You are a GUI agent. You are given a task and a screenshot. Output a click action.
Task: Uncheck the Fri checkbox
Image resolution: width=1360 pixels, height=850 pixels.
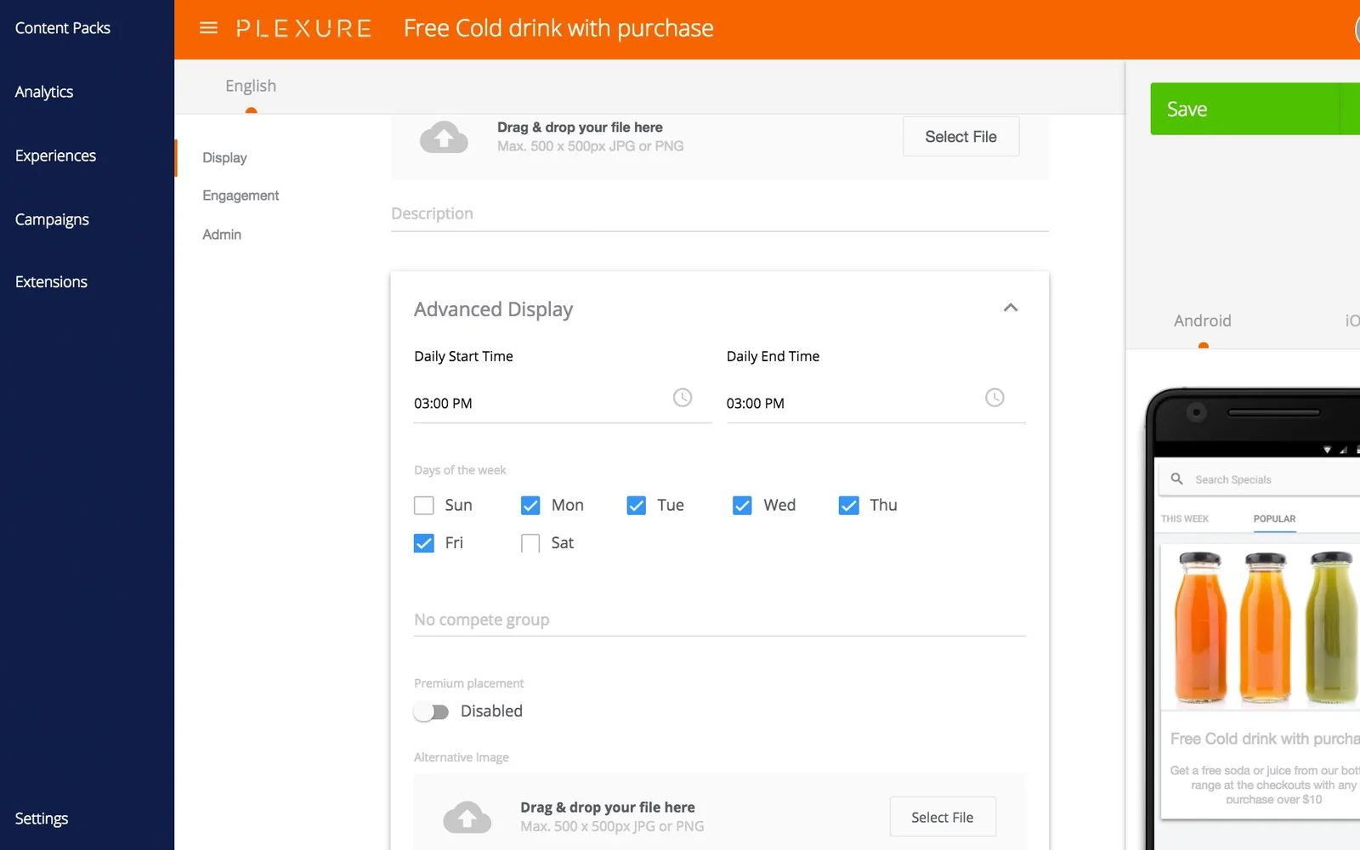pos(424,543)
